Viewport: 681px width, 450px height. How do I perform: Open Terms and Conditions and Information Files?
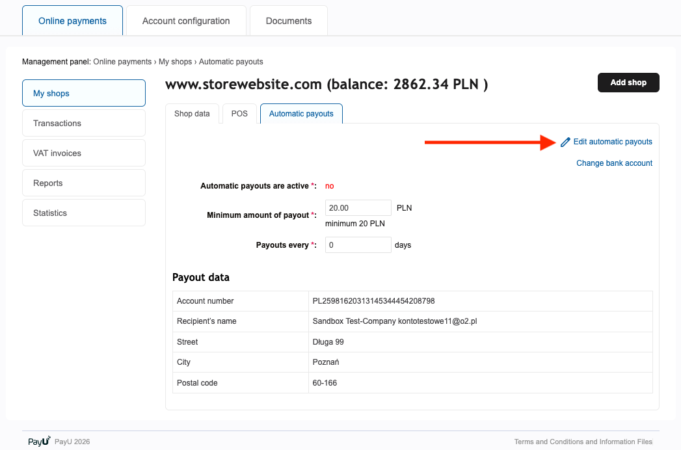coord(583,441)
